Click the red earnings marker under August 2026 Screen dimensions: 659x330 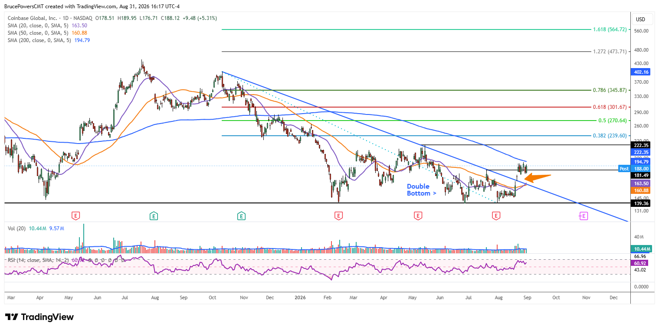[496, 216]
